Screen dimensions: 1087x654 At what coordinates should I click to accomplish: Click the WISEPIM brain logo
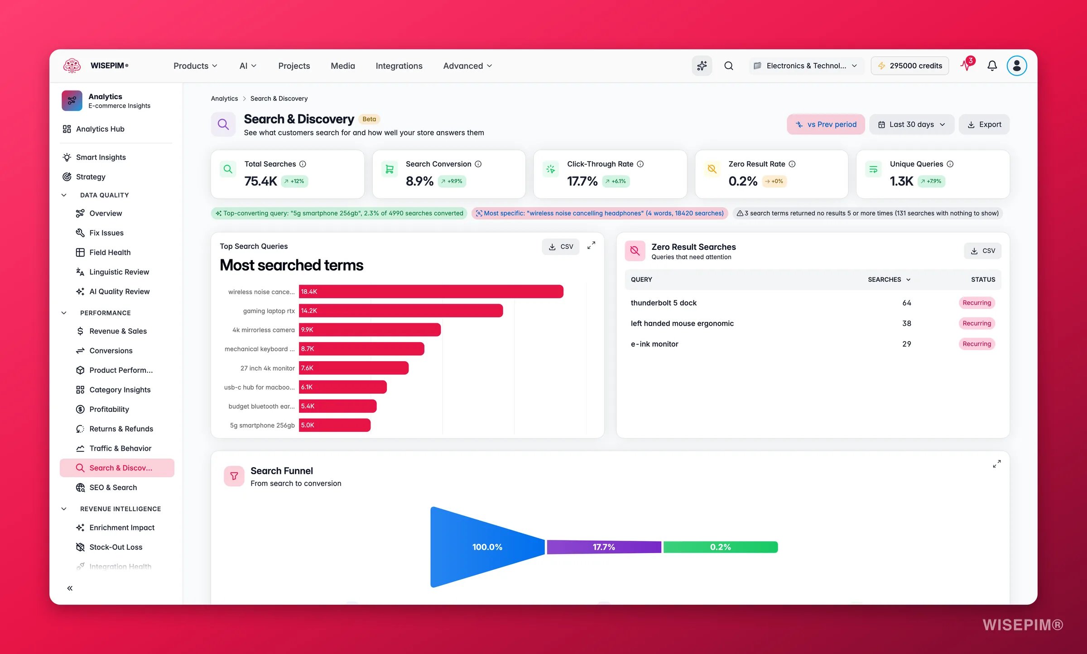(x=72, y=66)
